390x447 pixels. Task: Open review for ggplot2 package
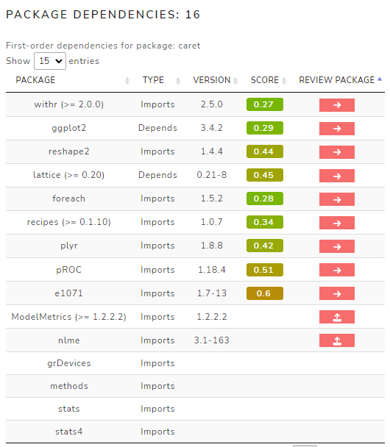point(336,128)
